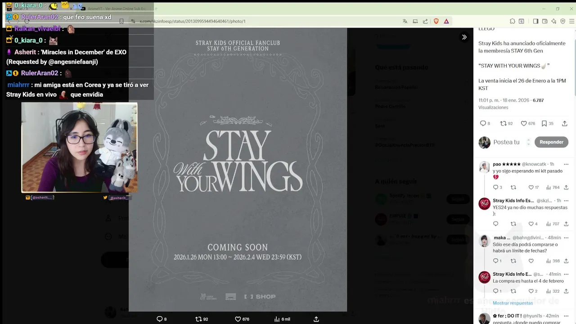Open more options on maka's reply
The width and height of the screenshot is (576, 324).
point(566,238)
